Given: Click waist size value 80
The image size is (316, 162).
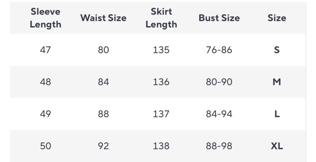Looking at the screenshot, I should tap(103, 50).
